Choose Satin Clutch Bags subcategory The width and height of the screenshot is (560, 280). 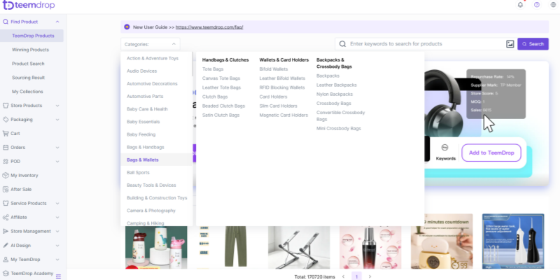[220, 115]
